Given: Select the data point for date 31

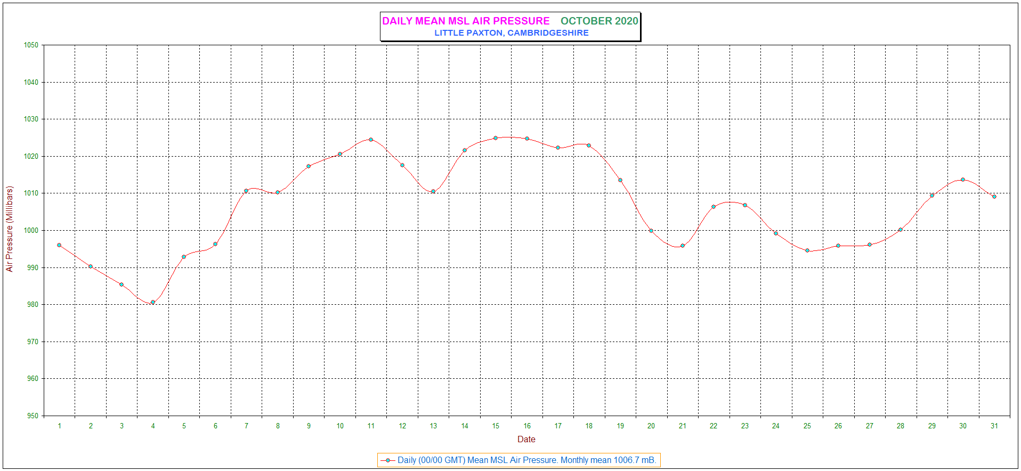Looking at the screenshot, I should pyautogui.click(x=994, y=197).
